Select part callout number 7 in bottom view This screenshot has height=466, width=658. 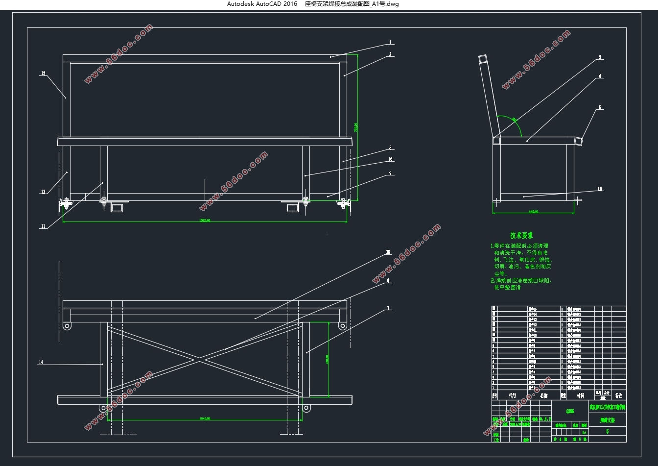(388, 308)
